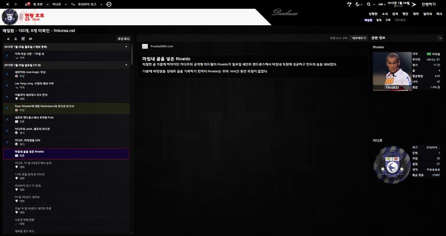Viewport: 446px width, 236px height.
Task: Click the Brazil flag beside 국적
Action: click(429, 54)
